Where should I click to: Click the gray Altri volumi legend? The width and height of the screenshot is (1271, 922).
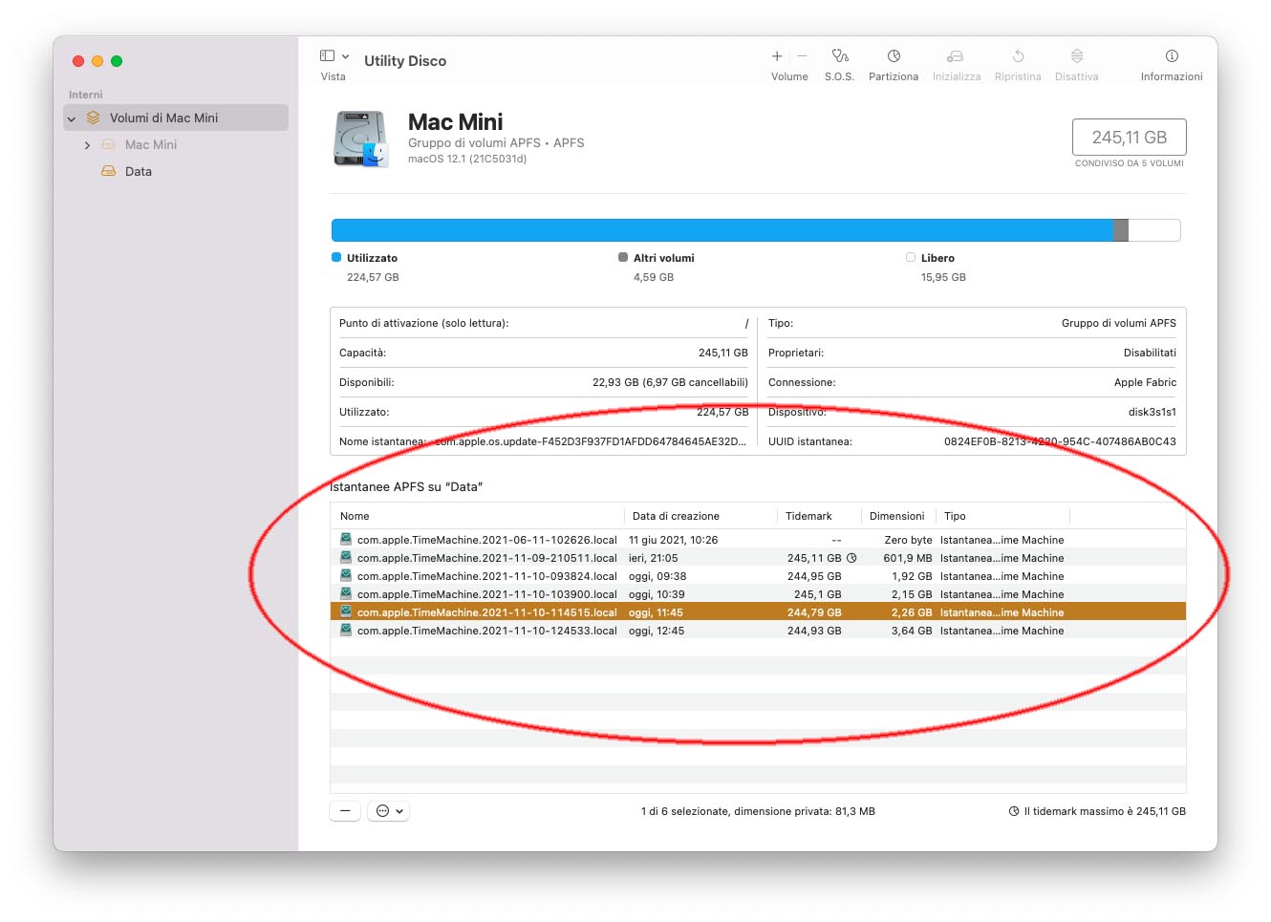pyautogui.click(x=623, y=257)
